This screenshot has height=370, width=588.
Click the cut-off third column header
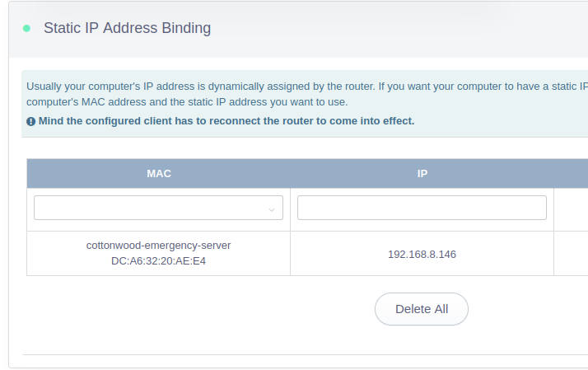[x=571, y=174]
